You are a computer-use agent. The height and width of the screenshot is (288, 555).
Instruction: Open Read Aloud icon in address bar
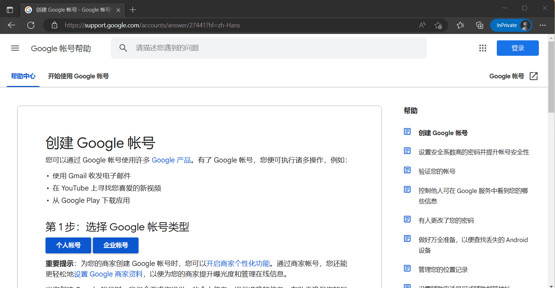(422, 25)
